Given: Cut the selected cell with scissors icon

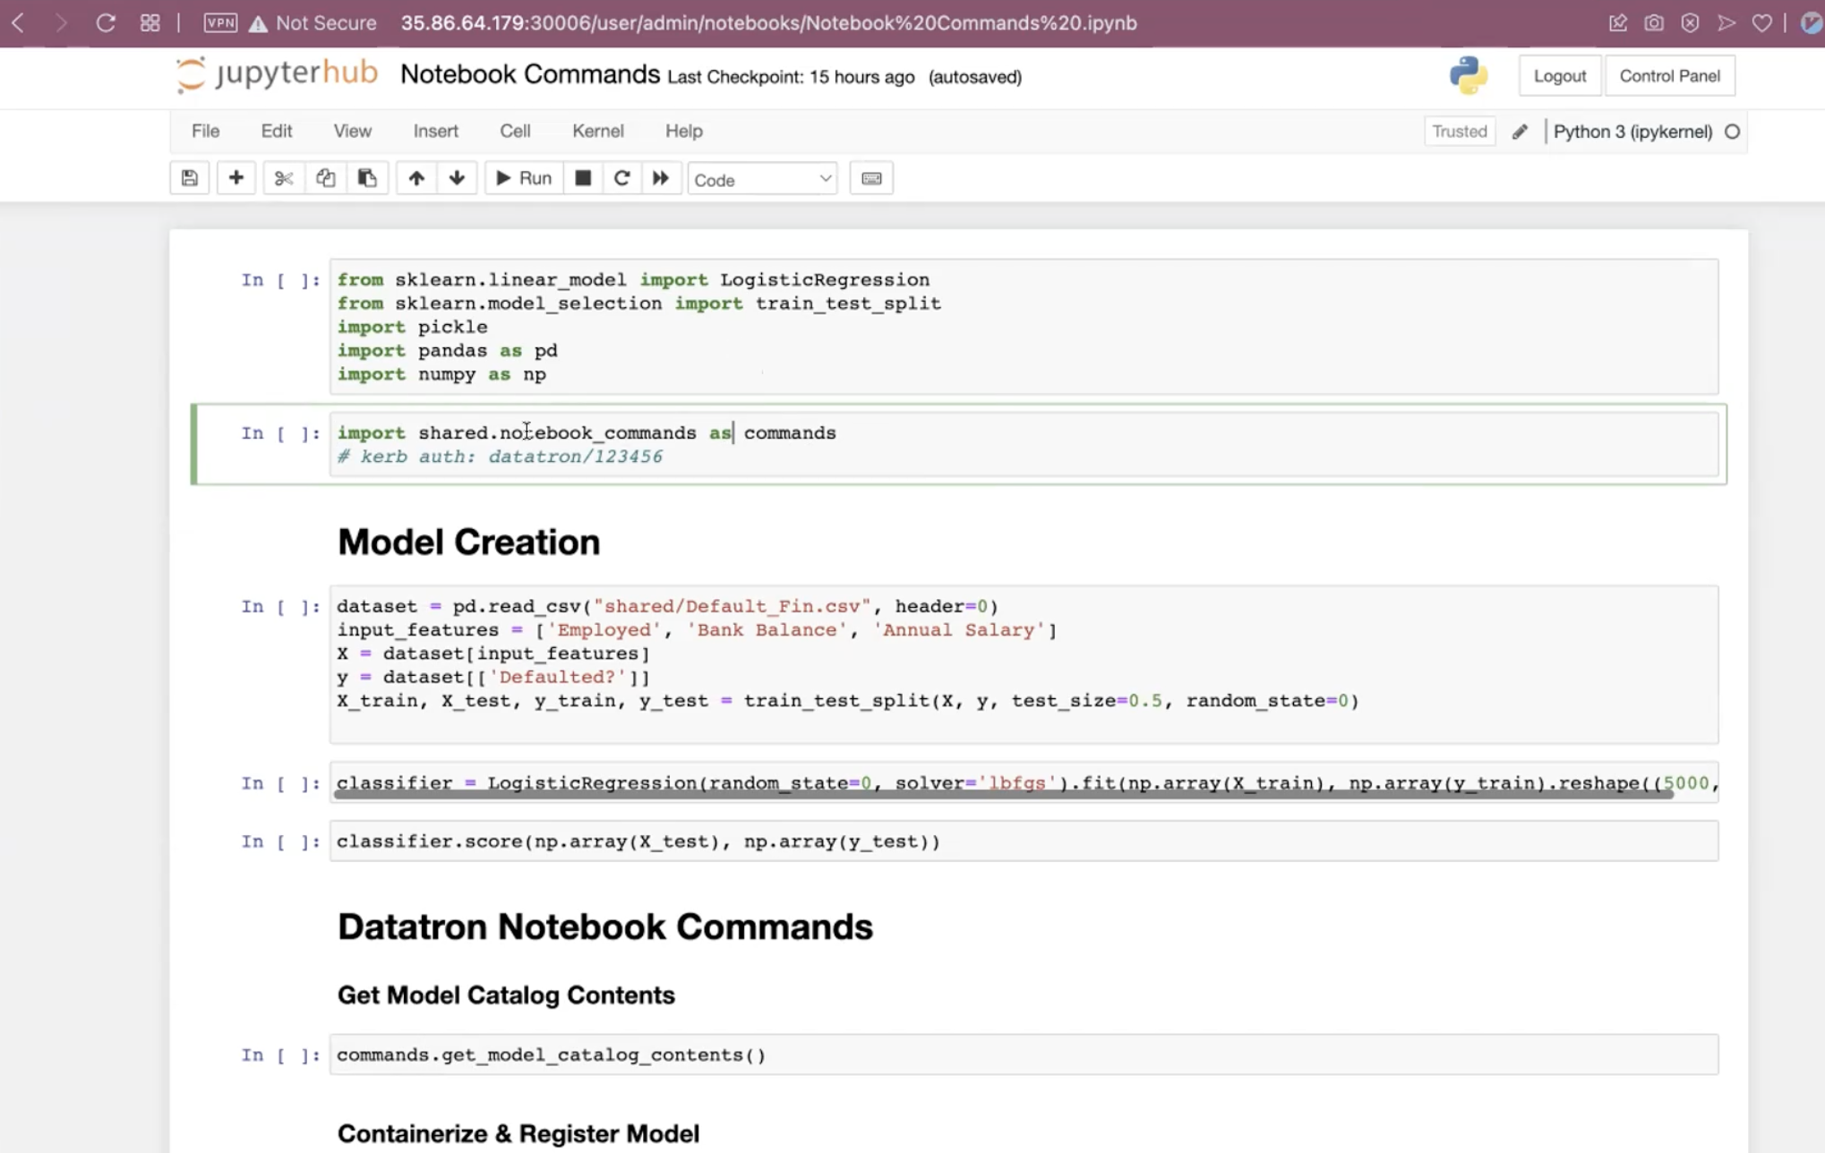Looking at the screenshot, I should click(284, 177).
